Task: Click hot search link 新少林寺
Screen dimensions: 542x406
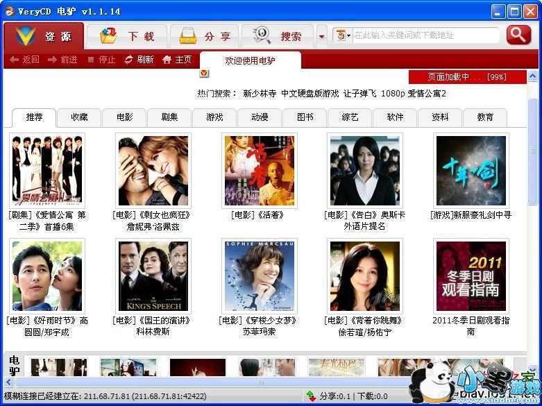Action: tap(260, 94)
